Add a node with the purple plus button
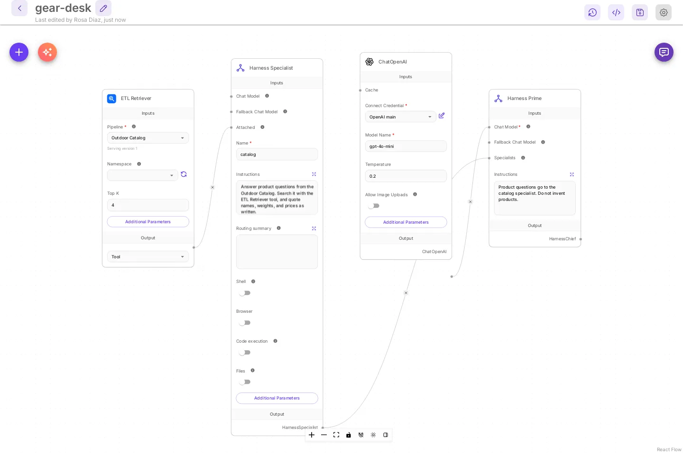This screenshot has width=683, height=455. pos(19,52)
